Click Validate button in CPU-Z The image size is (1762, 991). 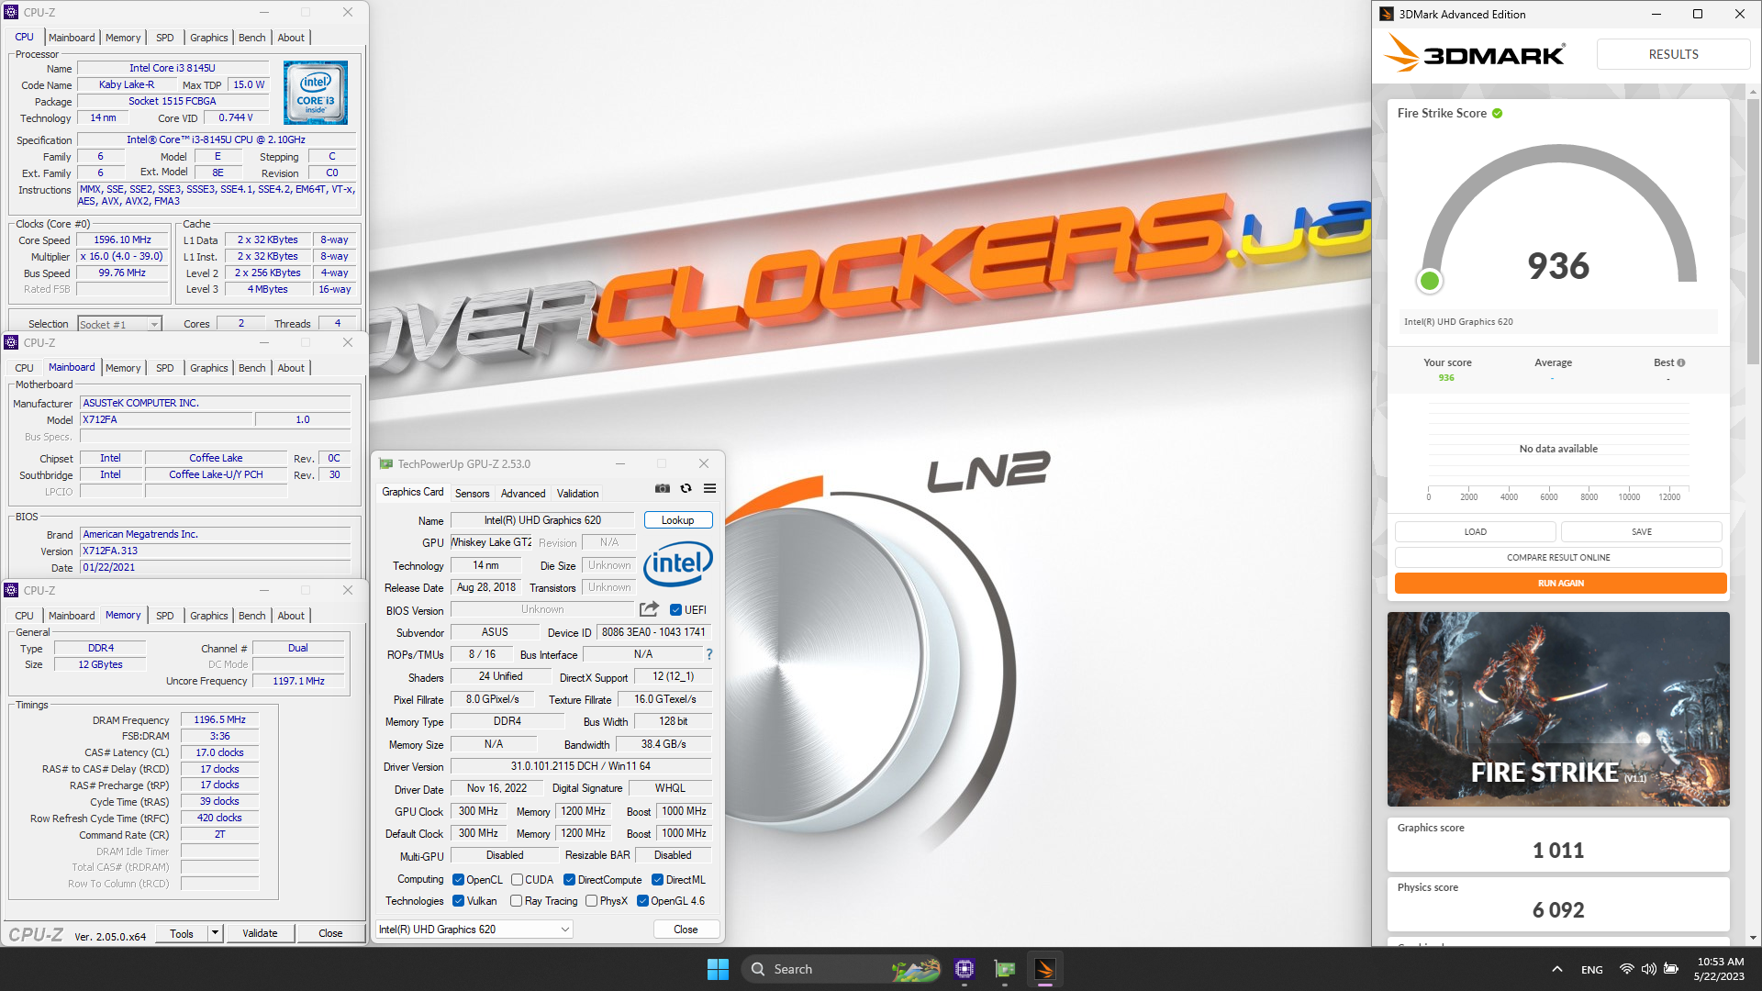point(260,933)
